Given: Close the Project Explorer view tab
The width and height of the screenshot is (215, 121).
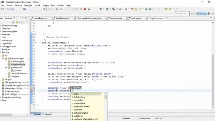Looking at the screenshot, I should coord(14,18).
